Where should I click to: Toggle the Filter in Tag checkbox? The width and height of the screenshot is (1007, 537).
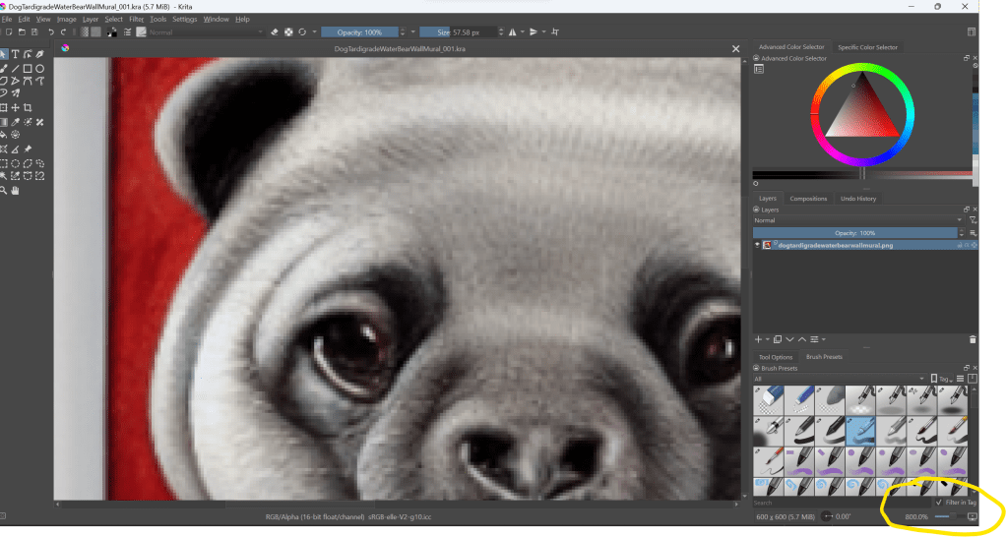(x=939, y=502)
